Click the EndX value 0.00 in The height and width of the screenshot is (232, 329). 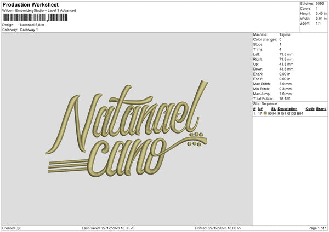(285, 74)
